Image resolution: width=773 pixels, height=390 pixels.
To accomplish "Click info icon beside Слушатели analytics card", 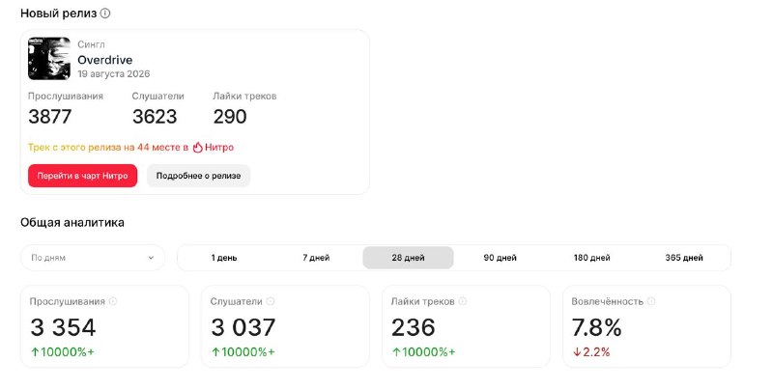I will point(271,301).
